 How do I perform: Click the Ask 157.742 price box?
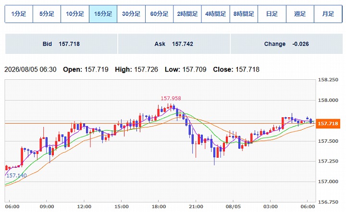pyautogui.click(x=174, y=44)
